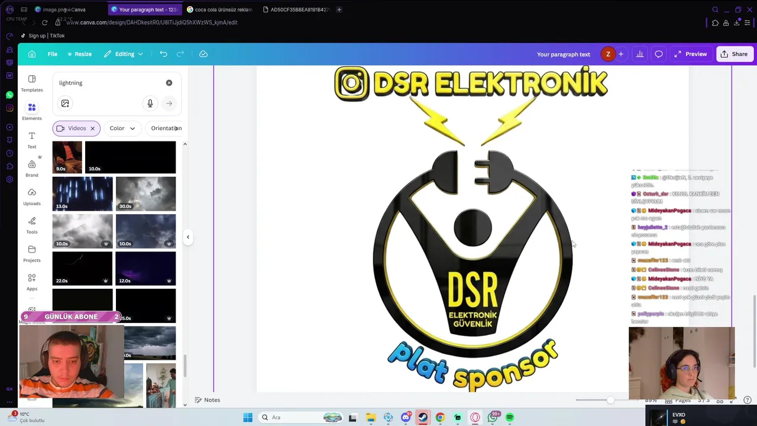The width and height of the screenshot is (757, 426).
Task: Open Instagram in browser sidebar
Action: pos(9,108)
